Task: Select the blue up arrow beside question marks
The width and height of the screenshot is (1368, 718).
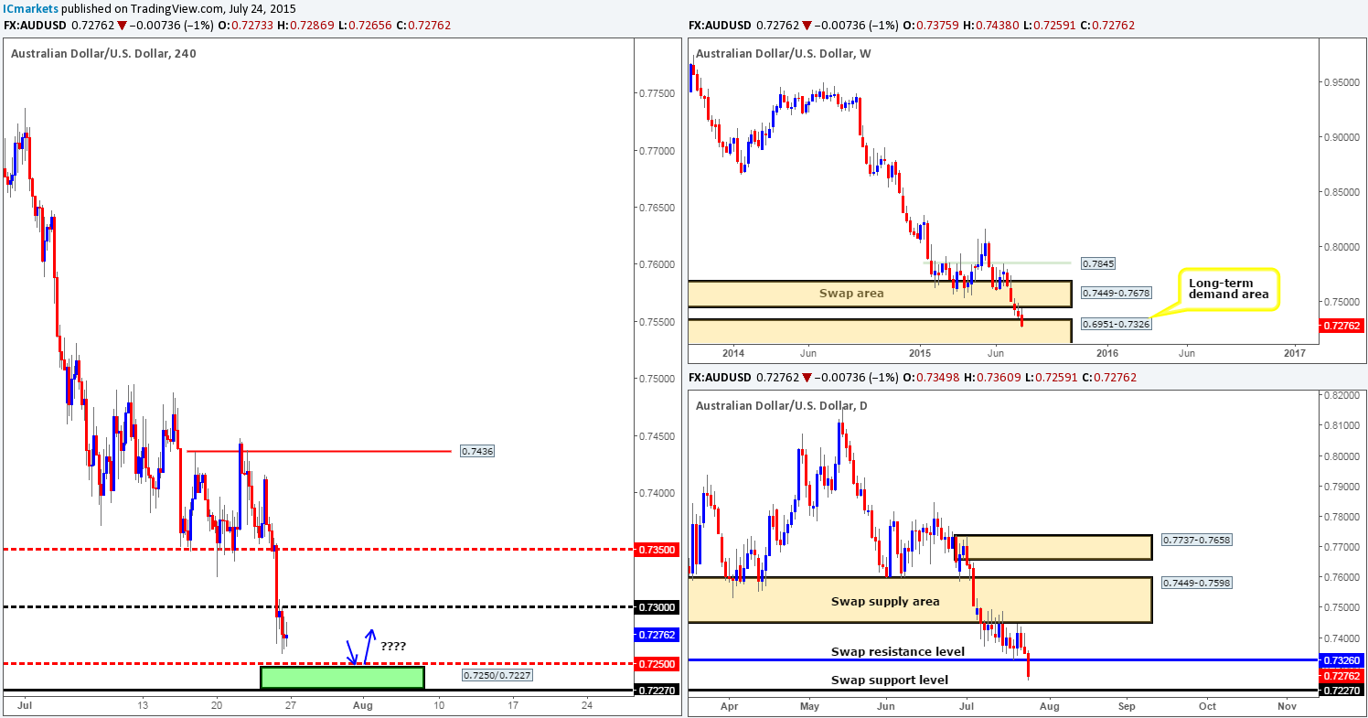Action: pyautogui.click(x=368, y=645)
